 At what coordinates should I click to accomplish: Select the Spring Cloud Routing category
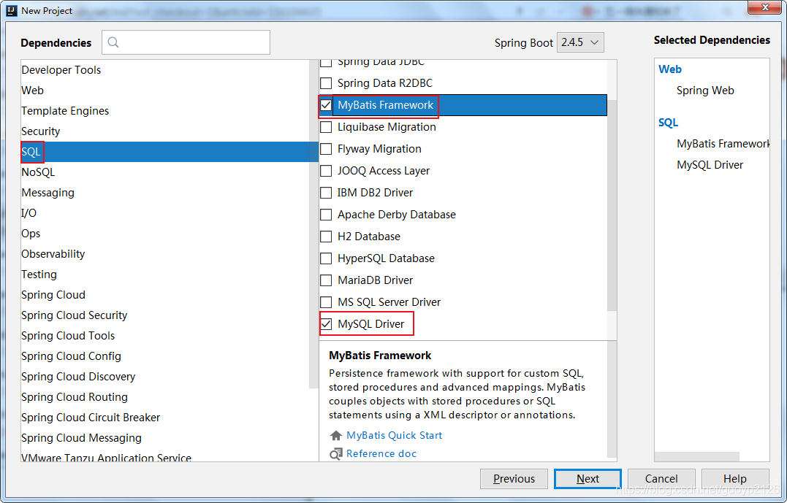click(165, 397)
